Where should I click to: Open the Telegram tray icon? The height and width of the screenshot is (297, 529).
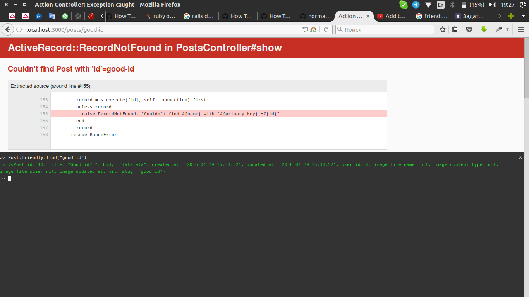coord(416,5)
